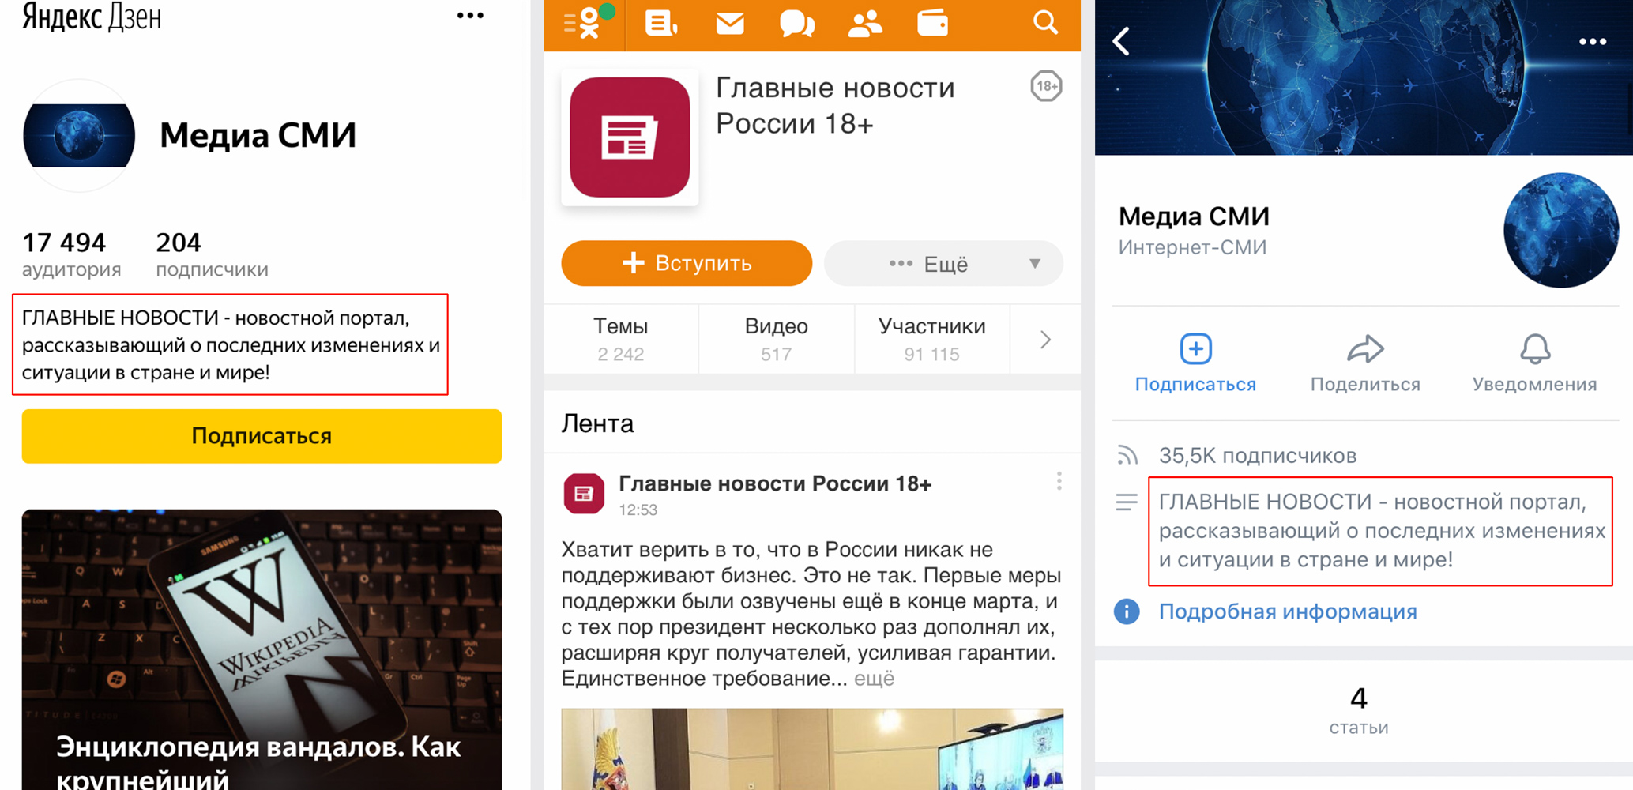
Task: Expand the Ещё dropdown
Action: tap(943, 264)
